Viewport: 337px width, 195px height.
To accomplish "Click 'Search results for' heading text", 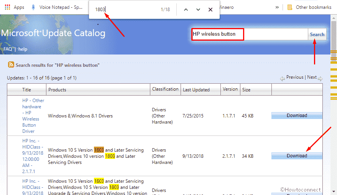I will 58,65.
